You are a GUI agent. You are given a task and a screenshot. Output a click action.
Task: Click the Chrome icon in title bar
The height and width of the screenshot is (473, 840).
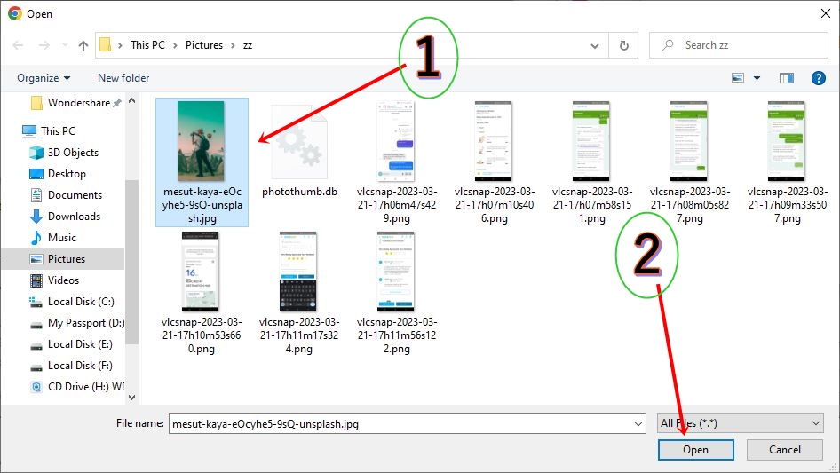[x=14, y=13]
